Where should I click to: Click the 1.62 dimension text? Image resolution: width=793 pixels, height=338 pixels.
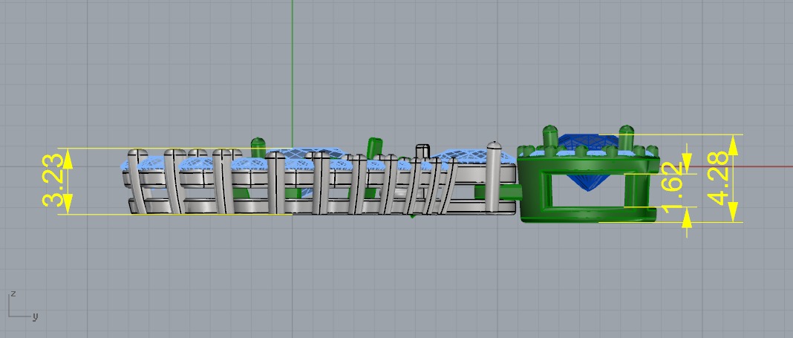673,188
